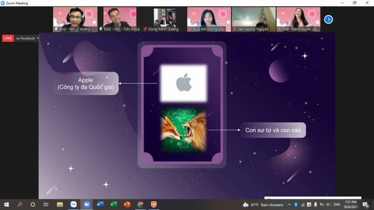Open Google Chrome from the taskbar
374x210 pixels.
pos(140,204)
